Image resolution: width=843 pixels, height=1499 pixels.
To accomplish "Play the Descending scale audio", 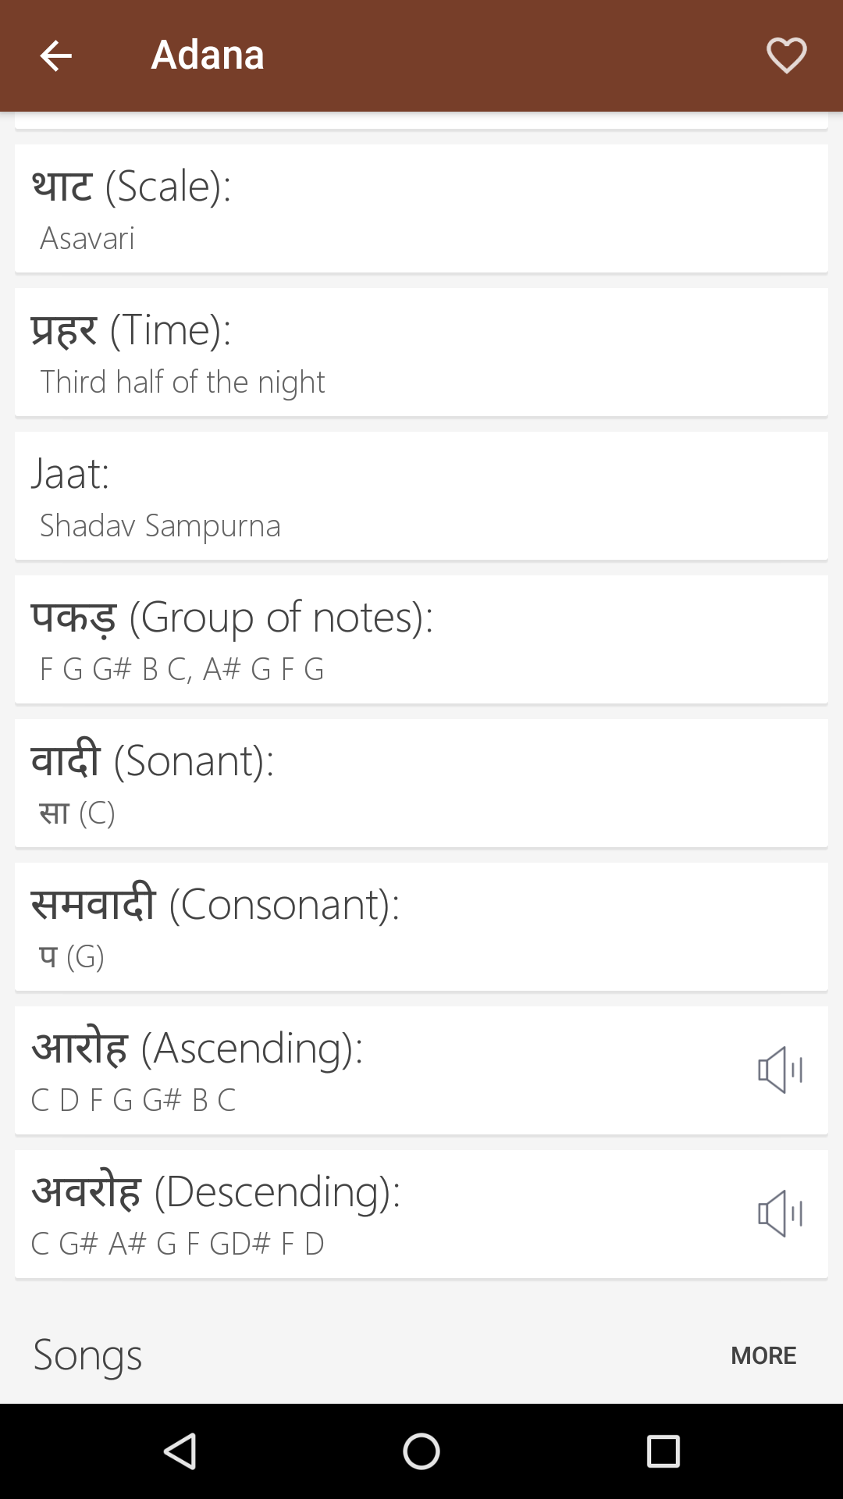I will [x=780, y=1214].
